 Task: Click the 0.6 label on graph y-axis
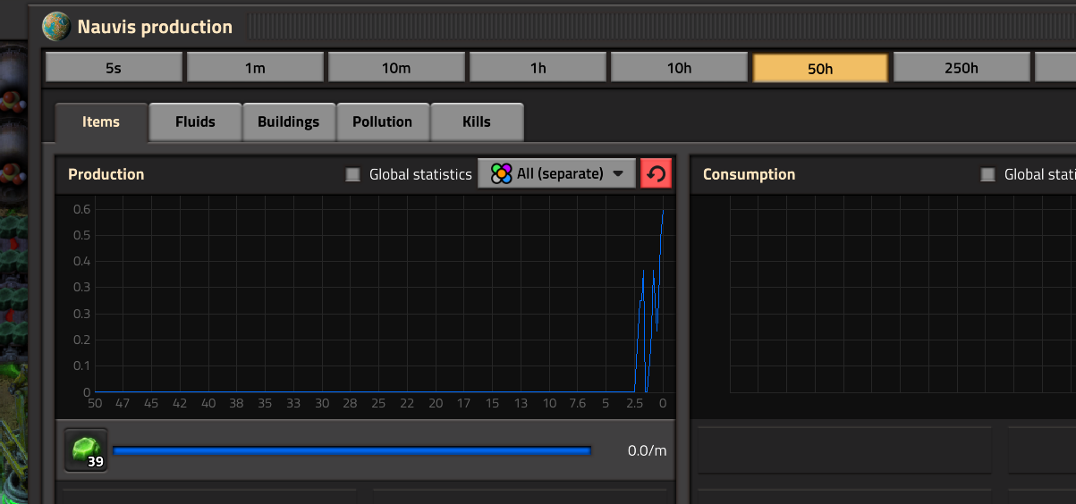tap(82, 209)
